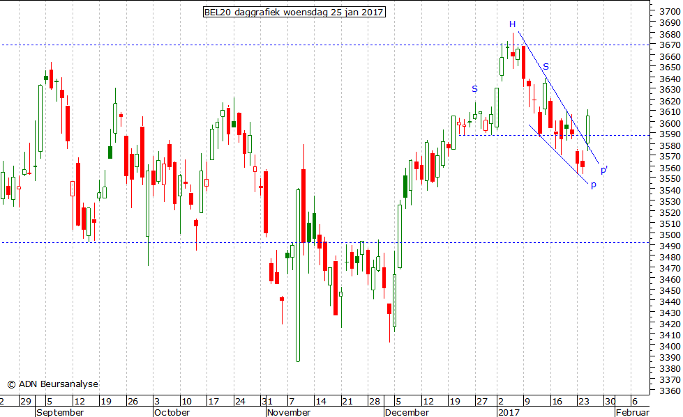Click the 3360 price level on the right axis
This screenshot has width=683, height=417.
click(670, 391)
